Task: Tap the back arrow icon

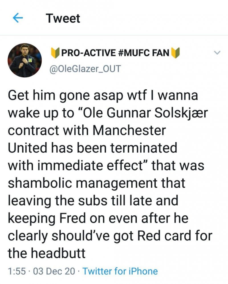Action: (x=18, y=18)
